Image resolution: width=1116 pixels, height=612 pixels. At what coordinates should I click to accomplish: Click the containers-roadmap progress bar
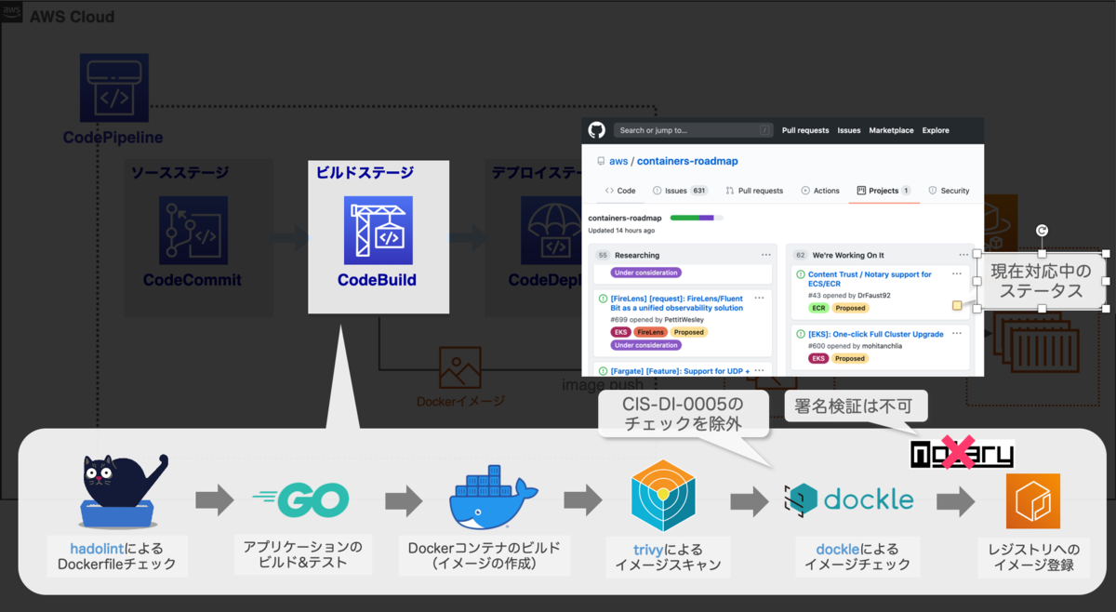(x=697, y=219)
